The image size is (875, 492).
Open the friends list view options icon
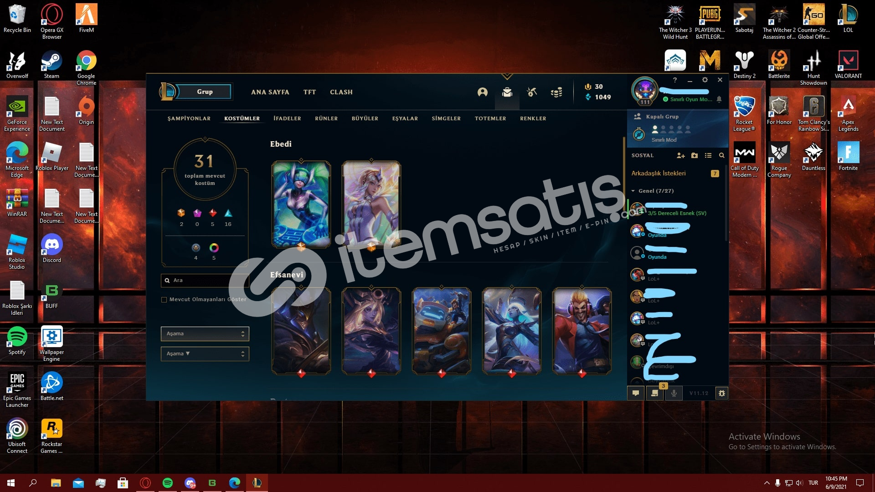tap(708, 156)
